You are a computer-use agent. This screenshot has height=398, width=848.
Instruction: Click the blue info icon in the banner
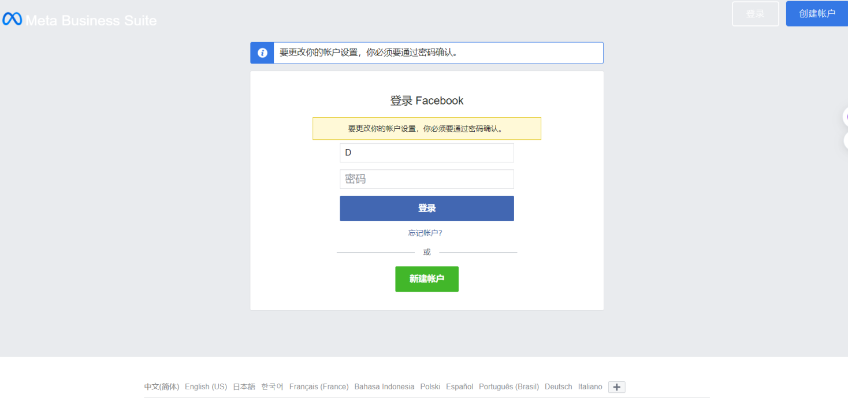click(x=262, y=53)
